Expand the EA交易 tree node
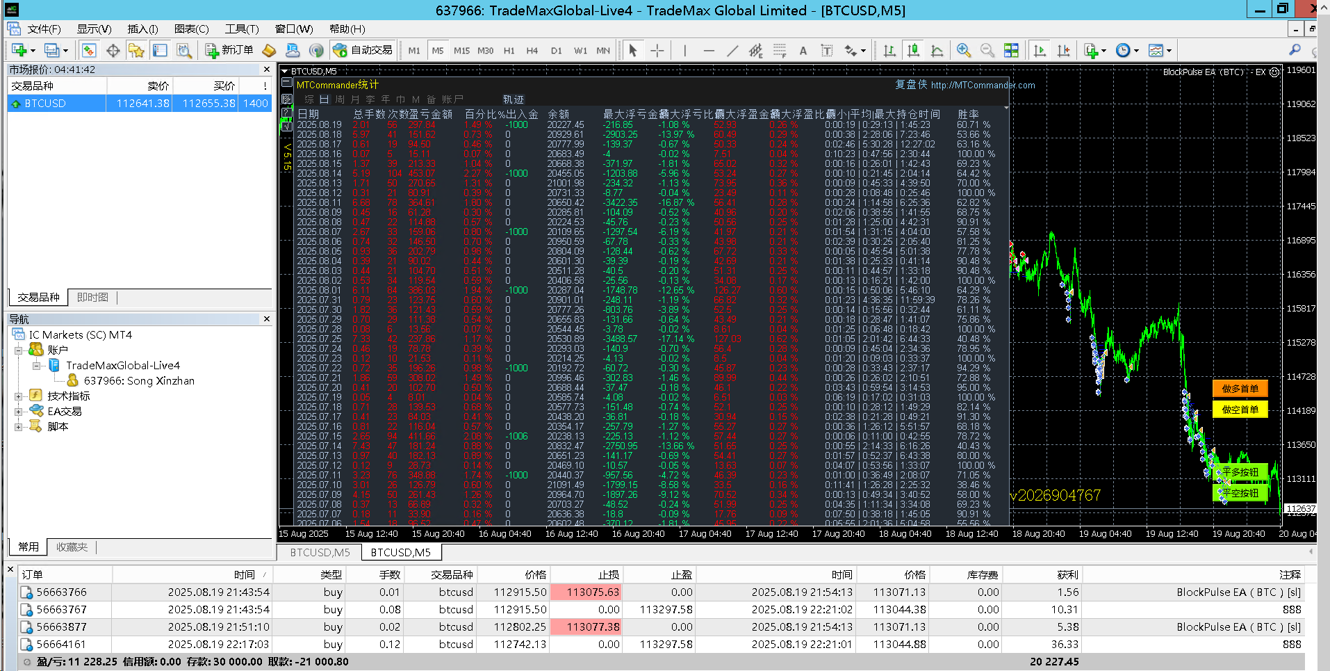 click(x=19, y=412)
